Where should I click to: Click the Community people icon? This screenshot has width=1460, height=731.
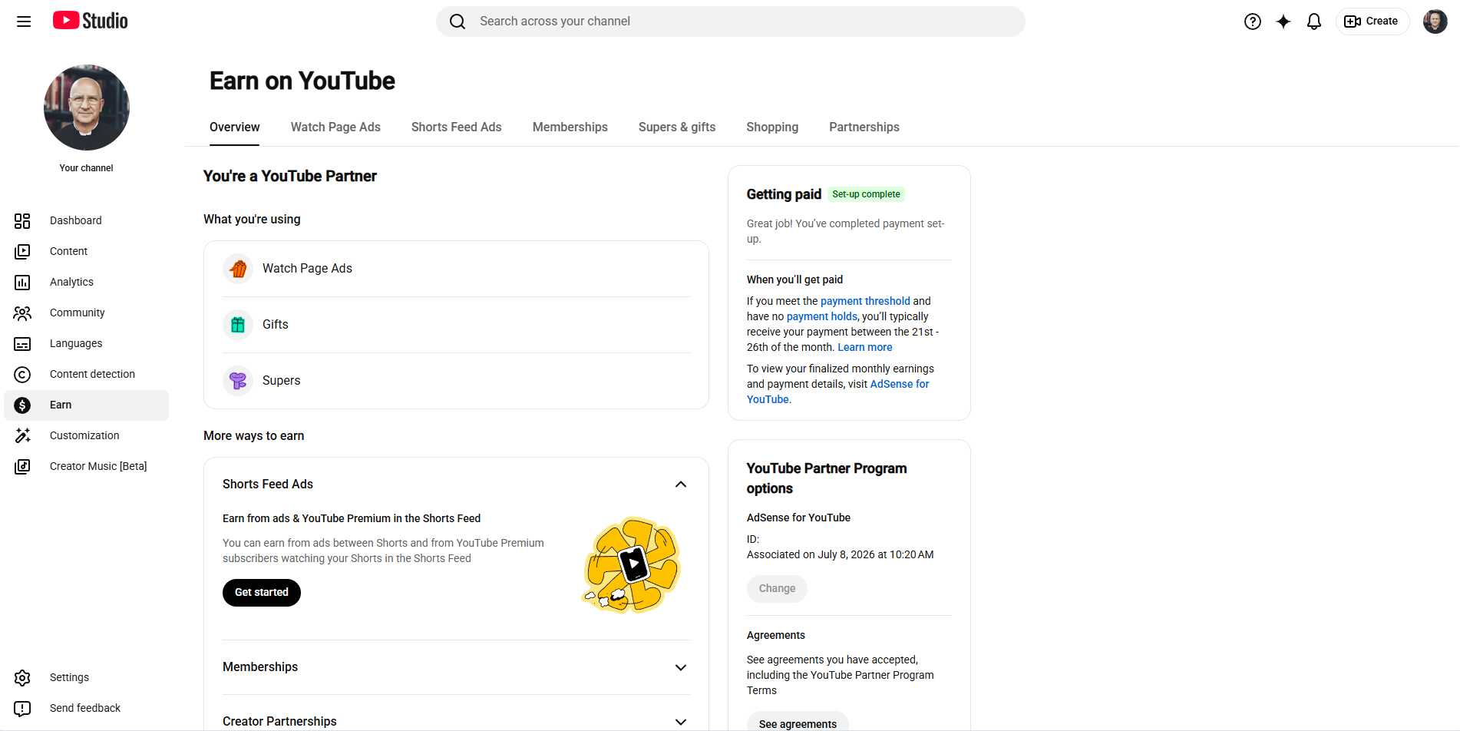coord(22,313)
